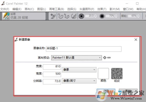Click the 分辨率 field showing 72.0
The height and width of the screenshot is (102, 146).
pos(52,81)
